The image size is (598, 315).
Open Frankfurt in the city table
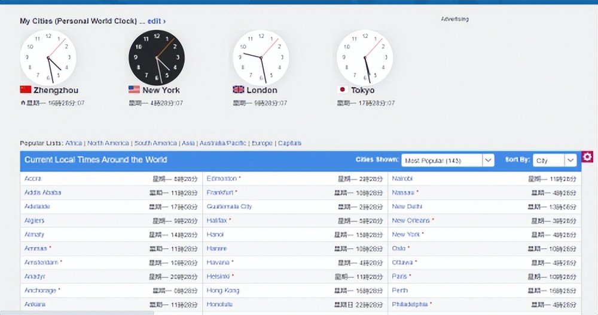tap(219, 193)
